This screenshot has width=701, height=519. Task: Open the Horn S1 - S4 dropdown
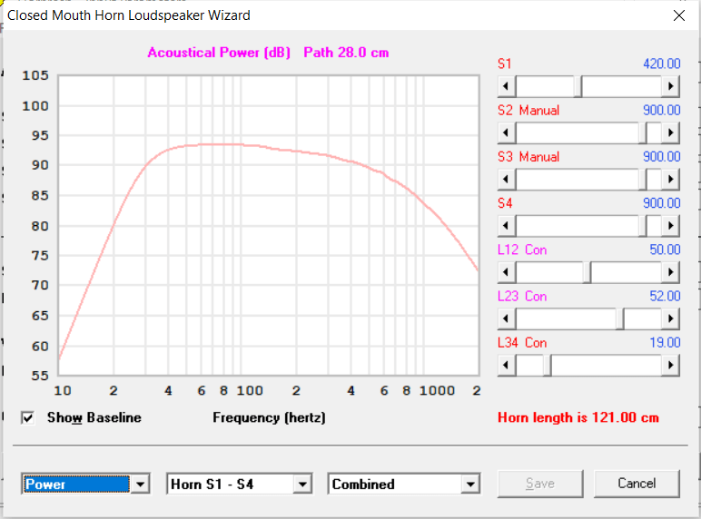302,485
